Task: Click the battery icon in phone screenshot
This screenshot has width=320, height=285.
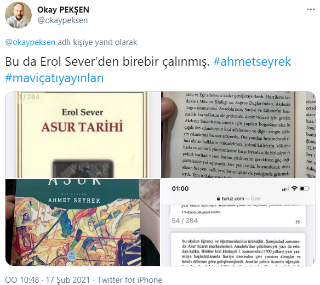Action: coord(305,189)
